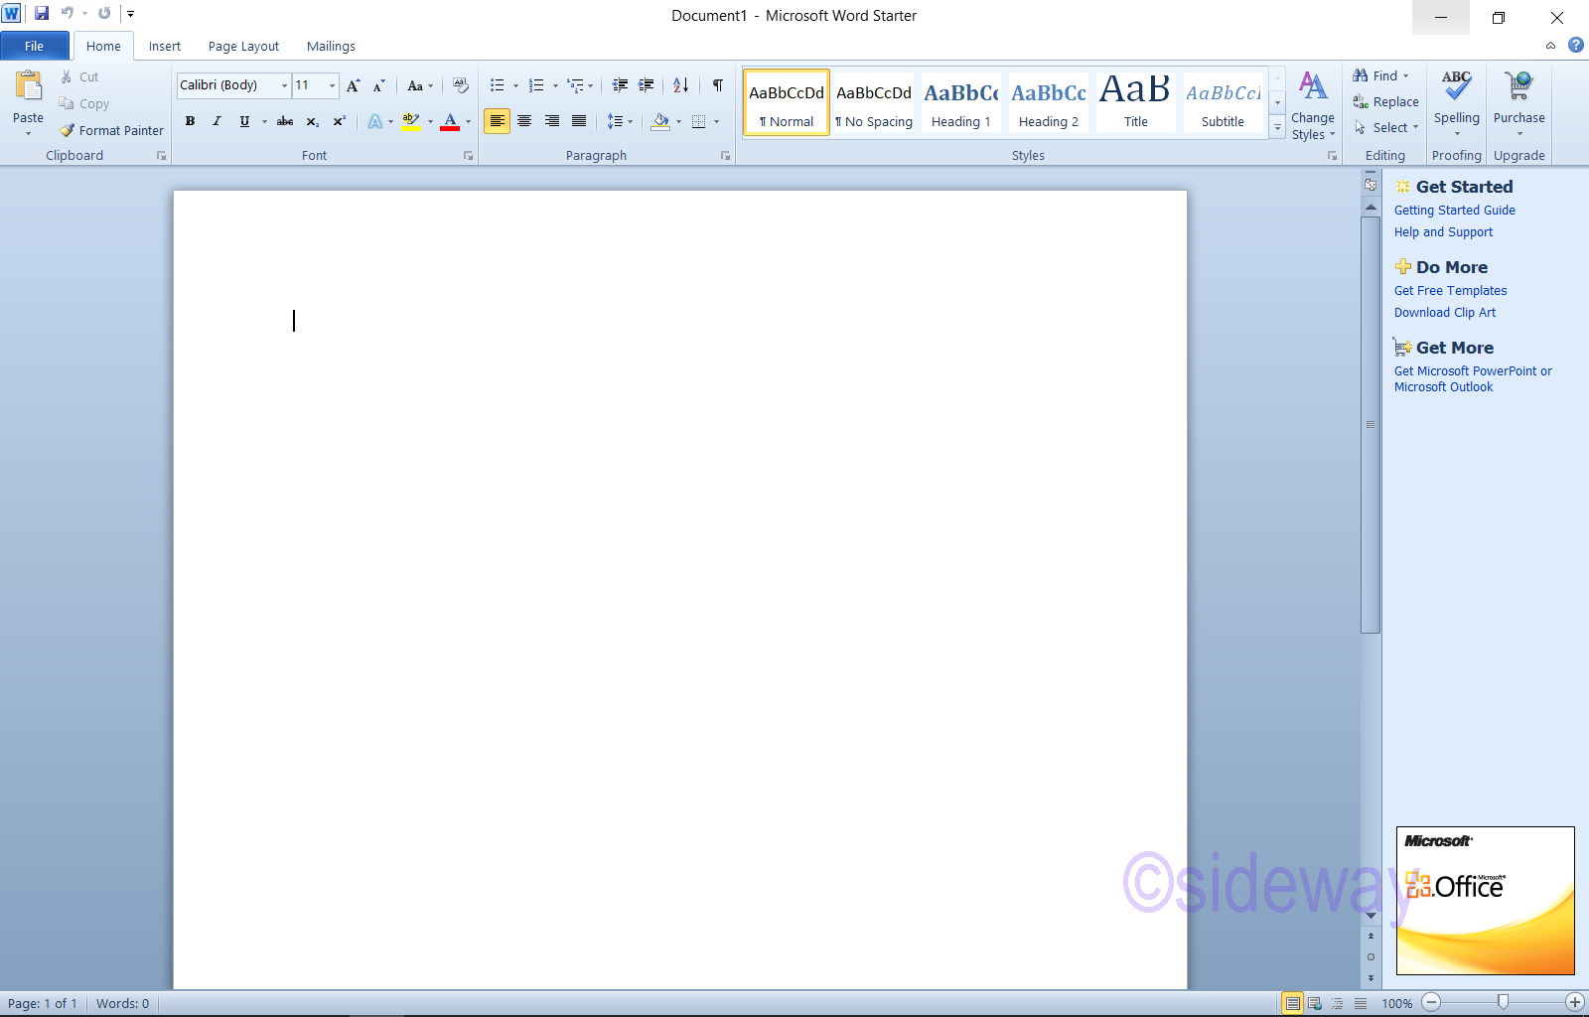Open the Page Layout tab
Viewport: 1589px width, 1017px height.
(x=243, y=46)
